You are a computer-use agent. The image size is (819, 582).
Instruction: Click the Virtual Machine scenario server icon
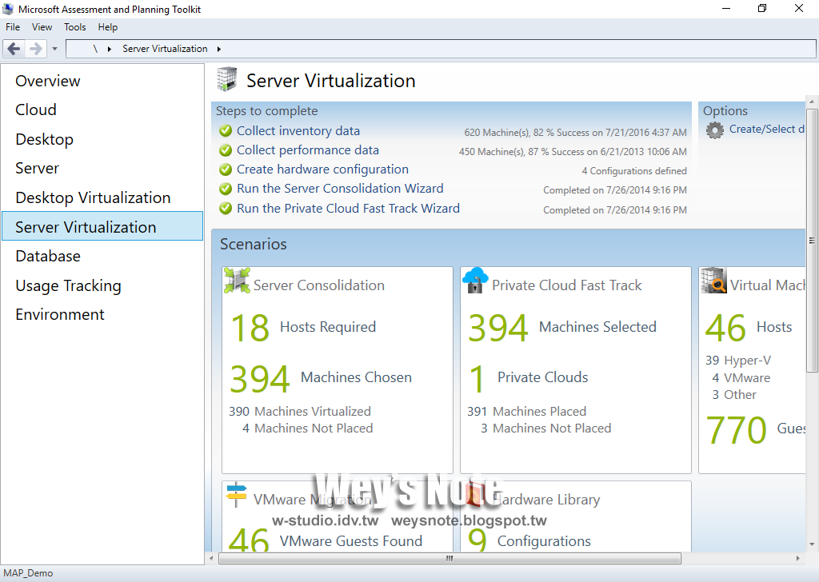point(713,281)
